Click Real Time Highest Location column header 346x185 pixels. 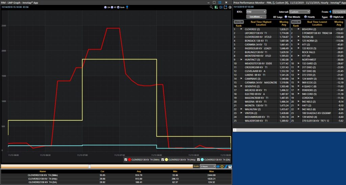click(261, 23)
